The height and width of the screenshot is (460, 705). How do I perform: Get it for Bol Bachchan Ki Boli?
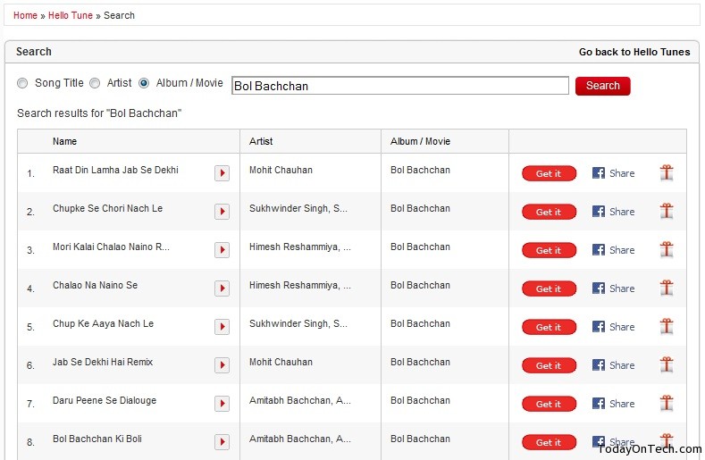point(549,442)
